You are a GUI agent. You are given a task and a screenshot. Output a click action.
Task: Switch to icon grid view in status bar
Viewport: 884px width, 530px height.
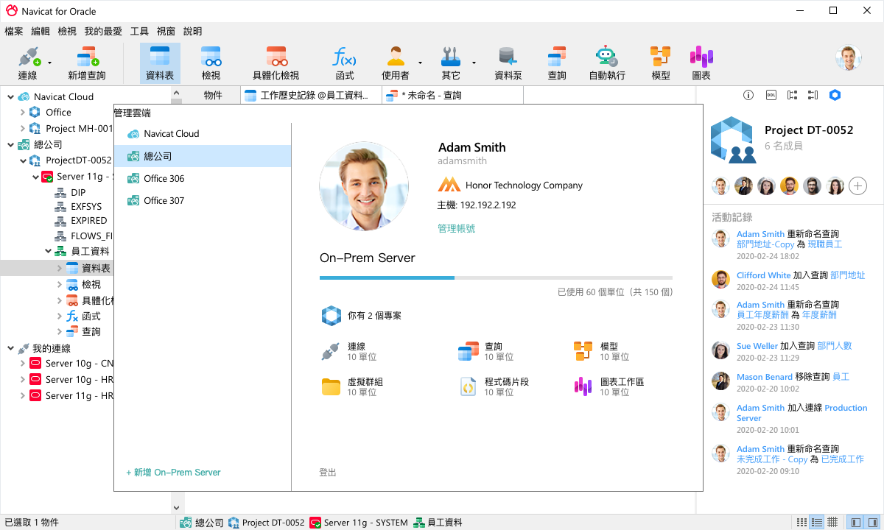801,522
